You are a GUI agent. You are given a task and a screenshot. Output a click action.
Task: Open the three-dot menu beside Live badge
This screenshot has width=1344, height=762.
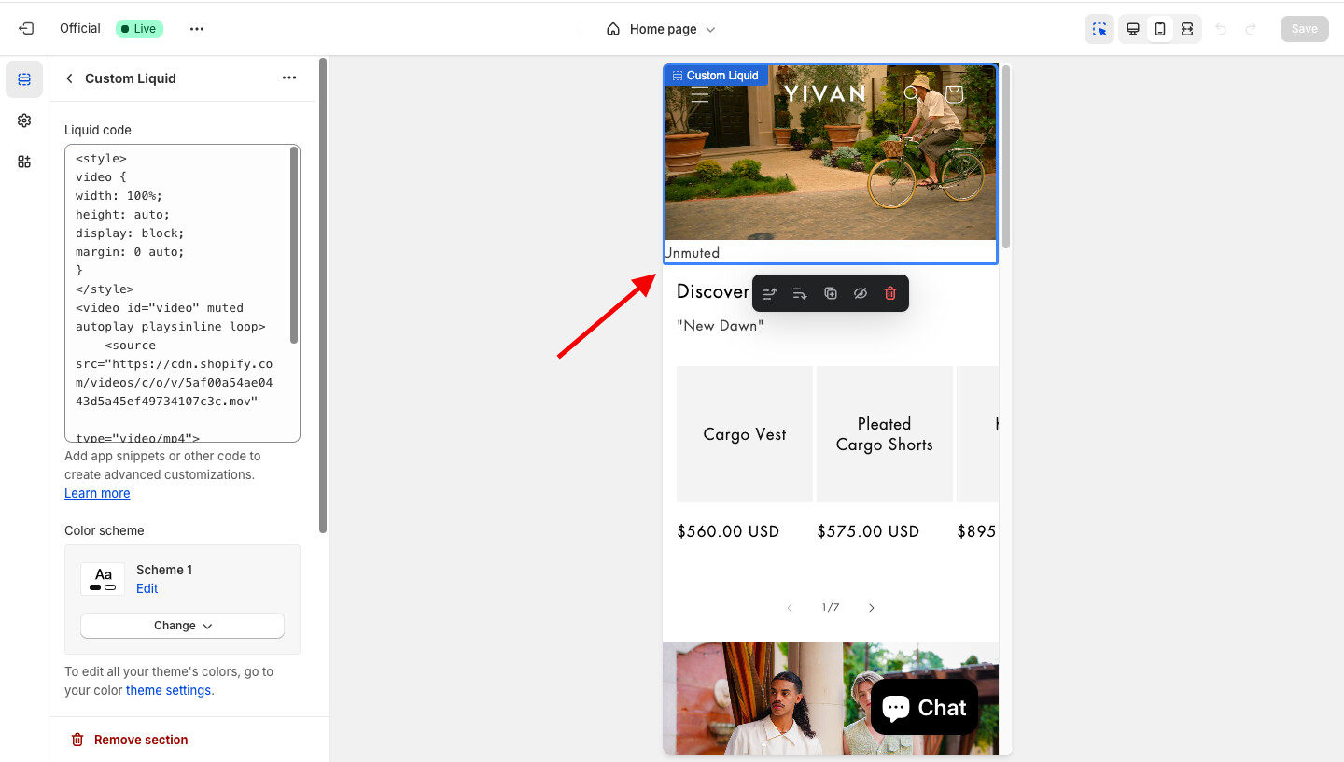pyautogui.click(x=196, y=29)
